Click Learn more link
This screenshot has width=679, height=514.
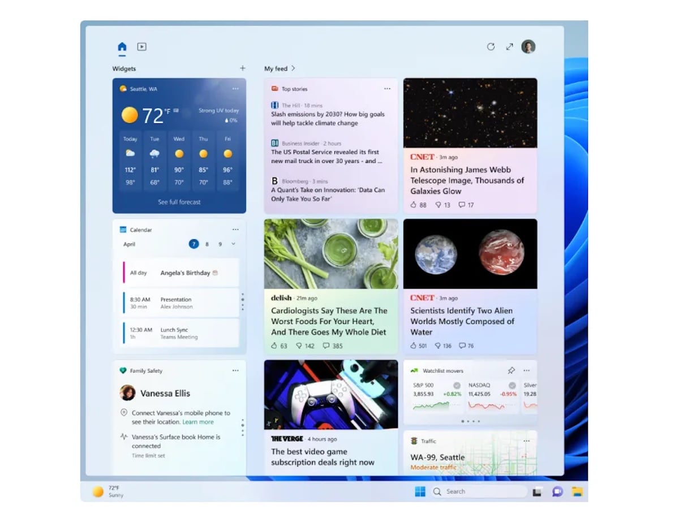coord(198,422)
